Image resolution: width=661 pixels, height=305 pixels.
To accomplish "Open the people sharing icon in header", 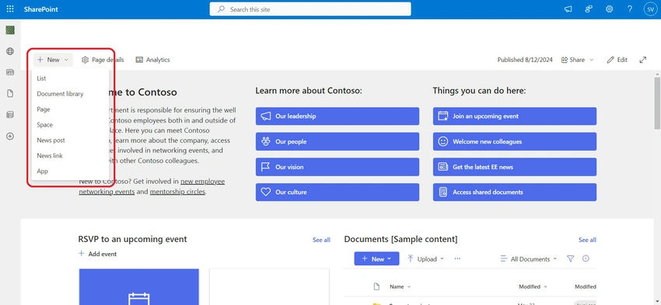I will (x=589, y=9).
